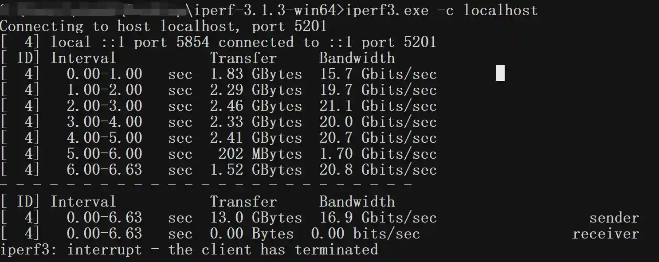Click the 'Connecting to host localhost' line

pyautogui.click(x=163, y=26)
